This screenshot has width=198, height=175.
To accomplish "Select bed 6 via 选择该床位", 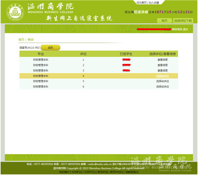I will click(x=163, y=86).
